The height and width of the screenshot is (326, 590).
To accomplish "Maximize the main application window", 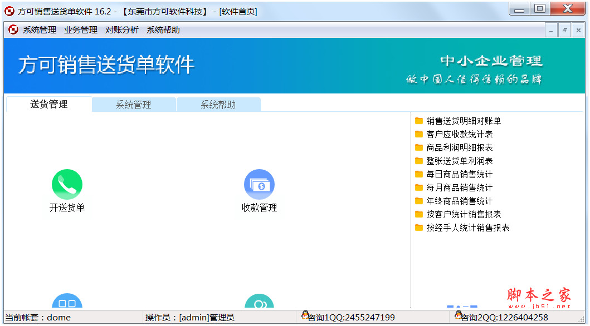I will pos(540,9).
